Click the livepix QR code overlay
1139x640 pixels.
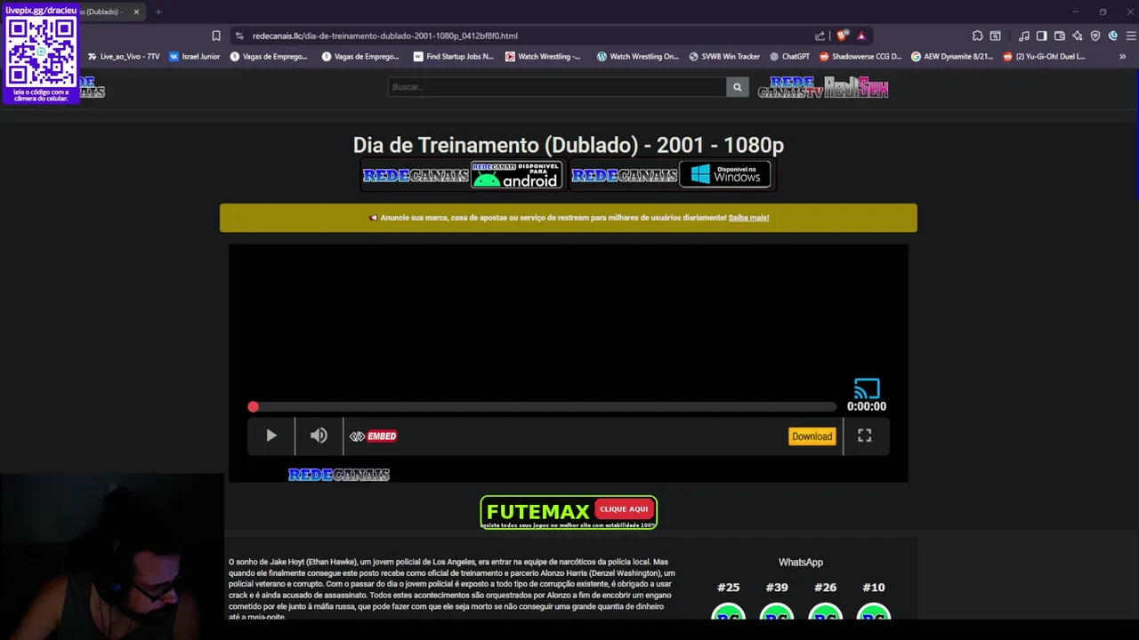pyautogui.click(x=41, y=52)
